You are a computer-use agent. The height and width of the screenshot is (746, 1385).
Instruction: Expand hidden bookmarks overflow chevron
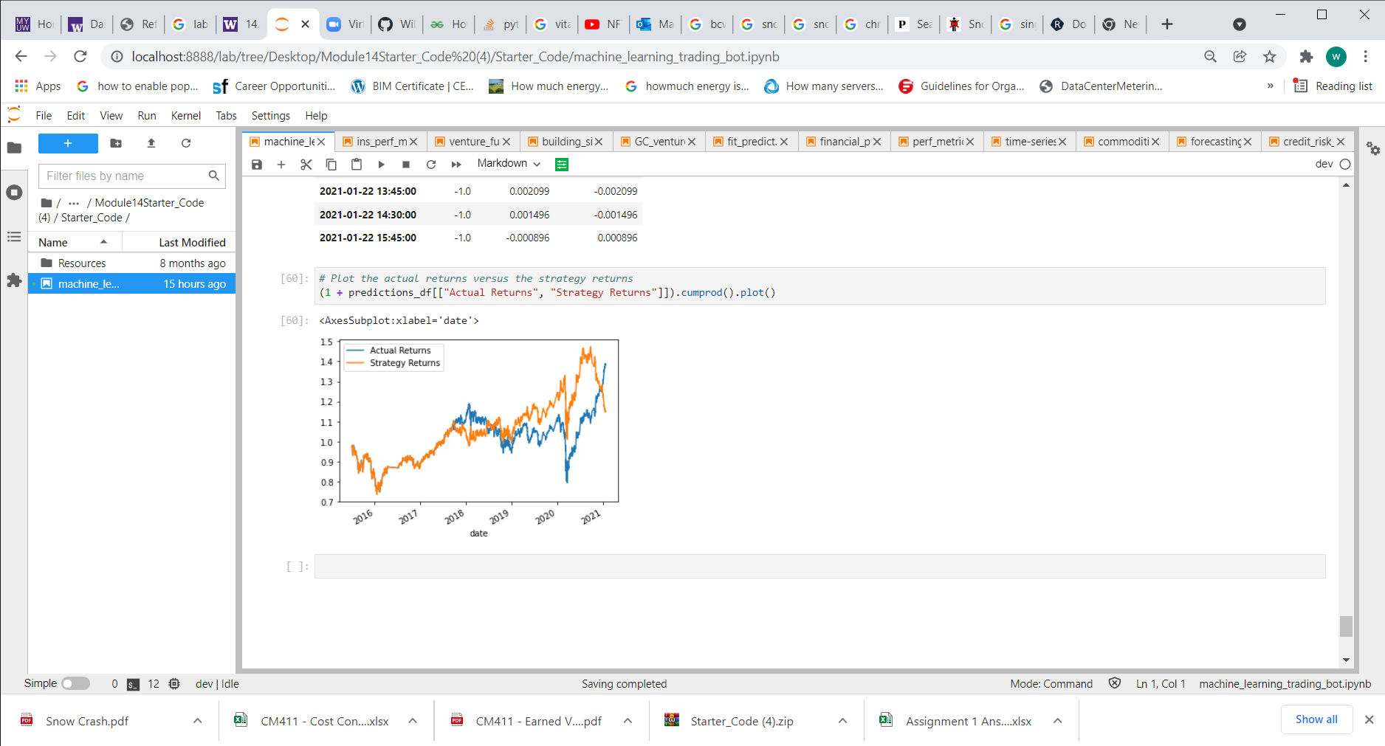point(1270,86)
